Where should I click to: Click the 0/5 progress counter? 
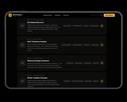pos(101,15)
